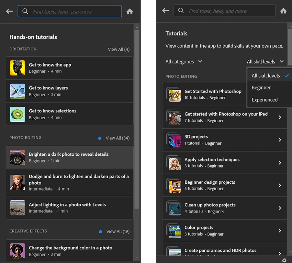Open the 'Apply selection techniques' thumbnail

click(174, 163)
